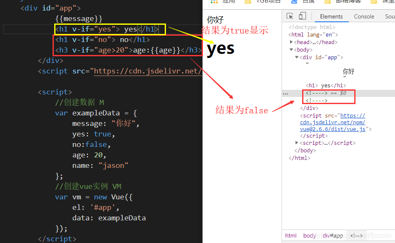Click the rendered 你好 text on the page
395x243 pixels.
coord(215,20)
